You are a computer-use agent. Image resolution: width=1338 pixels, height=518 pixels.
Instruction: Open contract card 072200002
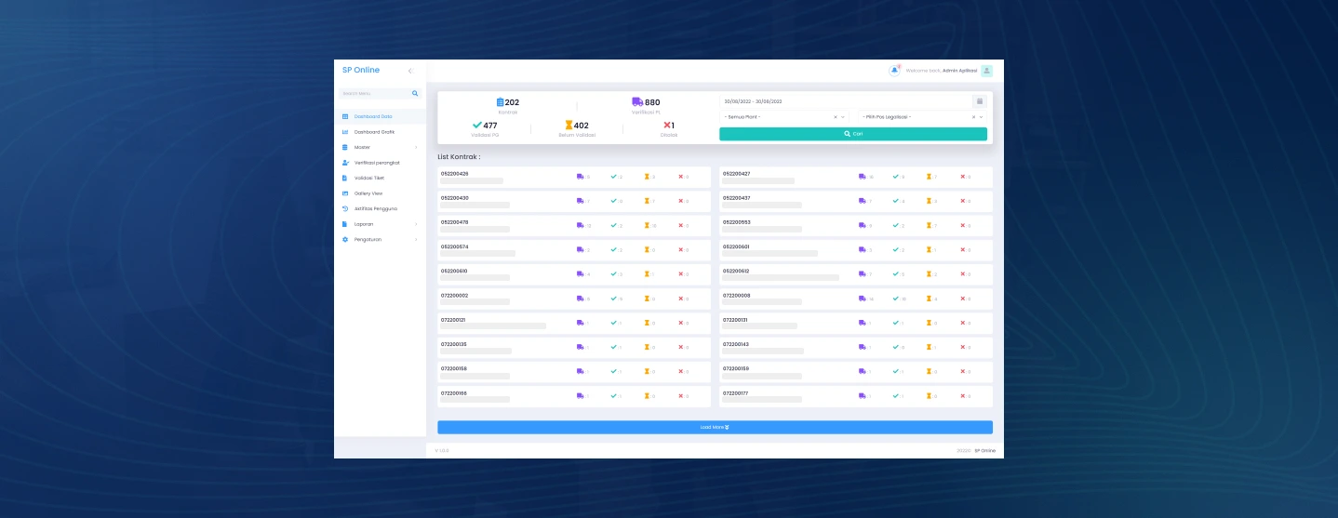click(574, 299)
